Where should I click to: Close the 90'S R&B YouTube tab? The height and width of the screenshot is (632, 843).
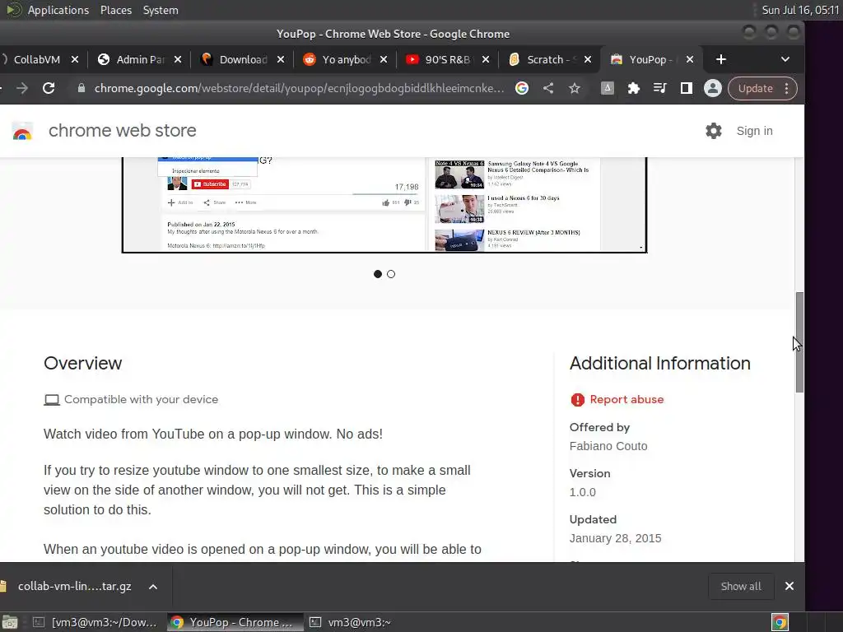pyautogui.click(x=486, y=59)
